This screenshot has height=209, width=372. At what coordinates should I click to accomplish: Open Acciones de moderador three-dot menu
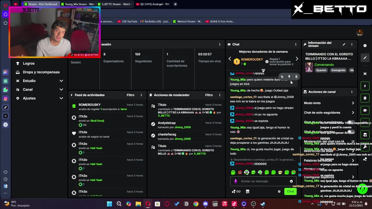[220, 95]
